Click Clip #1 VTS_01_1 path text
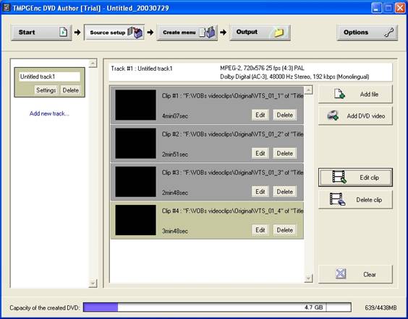 pos(232,96)
